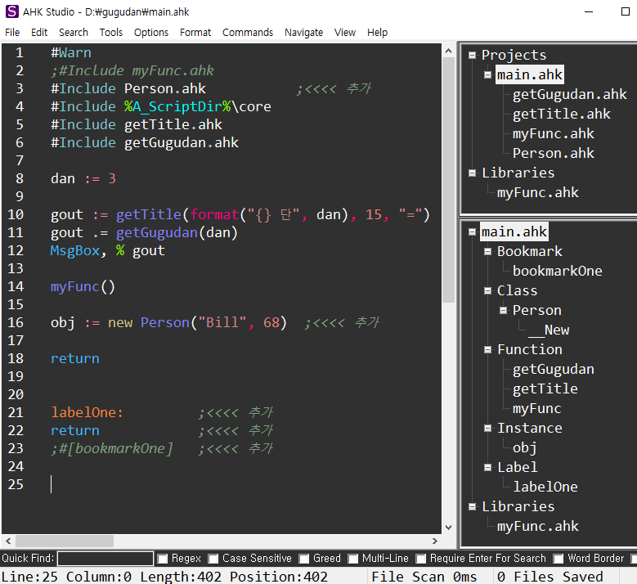637x584 pixels.
Task: Jump to the getTitle function in the code explorer
Action: click(x=545, y=389)
